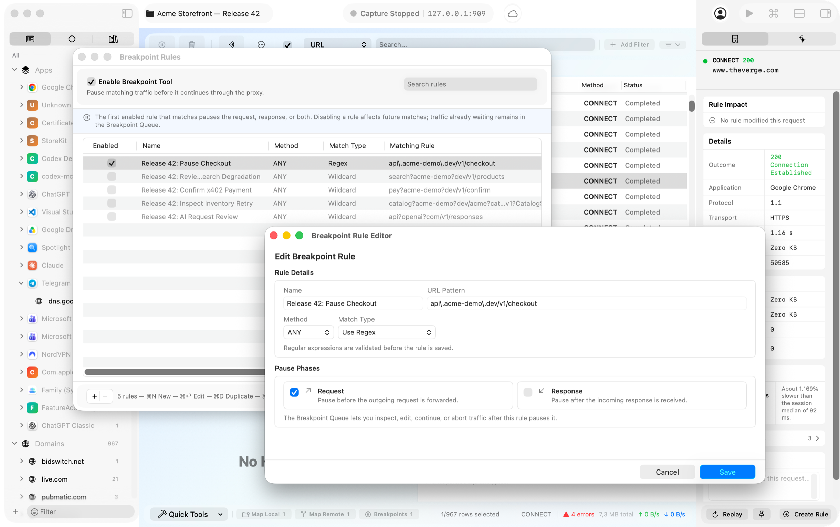Collapse the Domains tree section
This screenshot has height=527, width=840.
click(x=14, y=443)
